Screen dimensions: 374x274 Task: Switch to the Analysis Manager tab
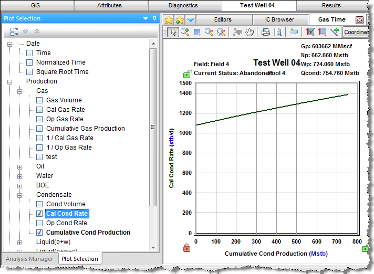coord(29,259)
